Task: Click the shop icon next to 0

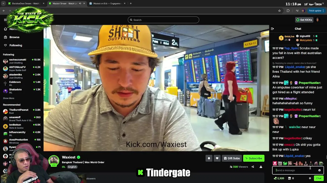Action: [x=289, y=178]
